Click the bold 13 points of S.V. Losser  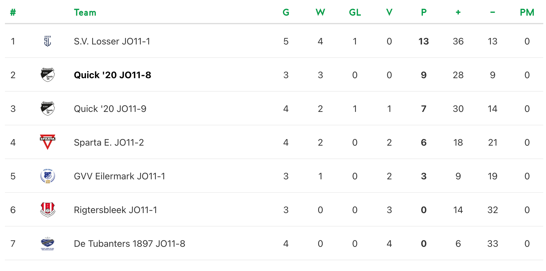tap(424, 41)
